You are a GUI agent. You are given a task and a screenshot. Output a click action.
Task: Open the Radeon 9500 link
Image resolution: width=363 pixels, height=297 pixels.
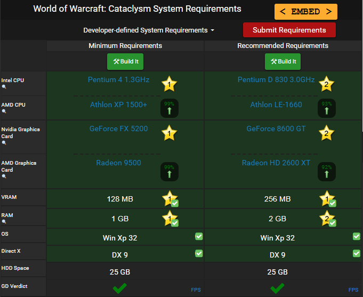click(x=118, y=163)
